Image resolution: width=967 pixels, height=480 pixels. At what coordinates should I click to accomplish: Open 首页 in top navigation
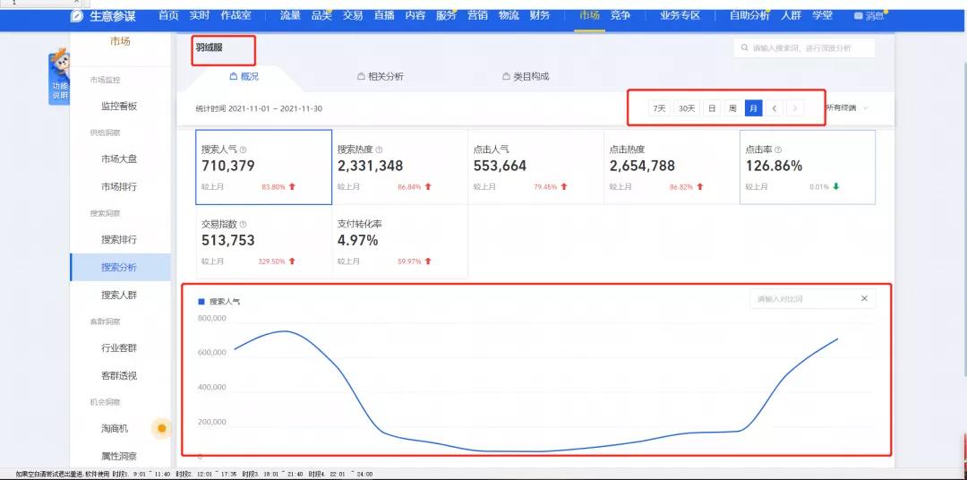click(168, 15)
